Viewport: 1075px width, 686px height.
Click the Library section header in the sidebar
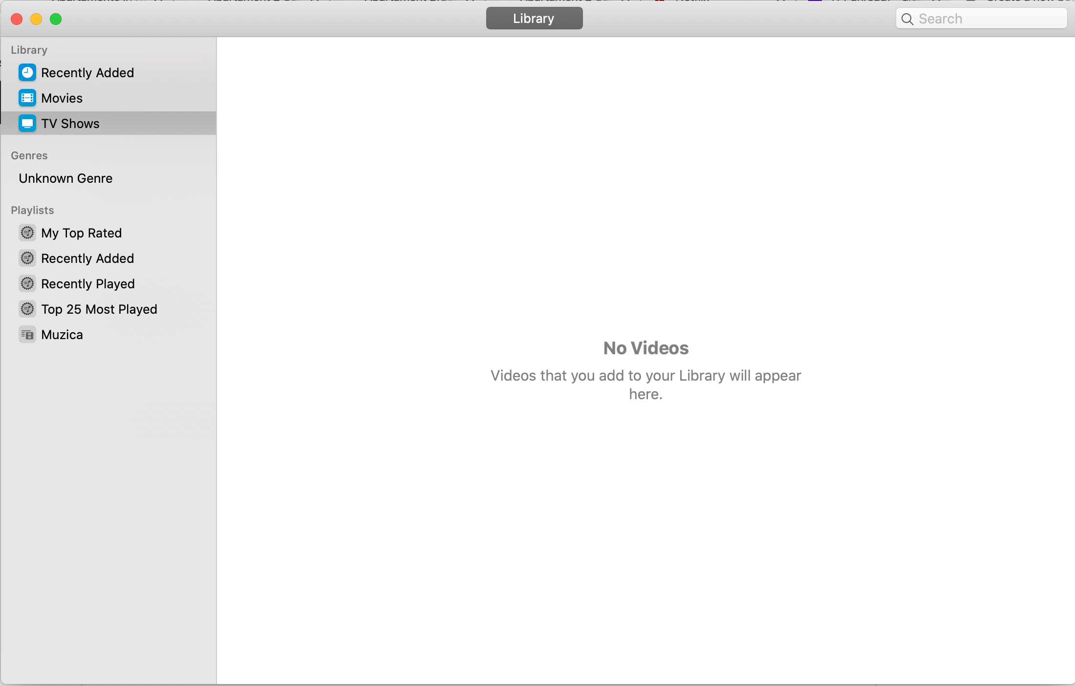pyautogui.click(x=29, y=50)
